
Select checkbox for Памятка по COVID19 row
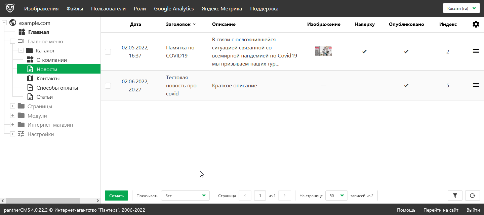coord(108,52)
